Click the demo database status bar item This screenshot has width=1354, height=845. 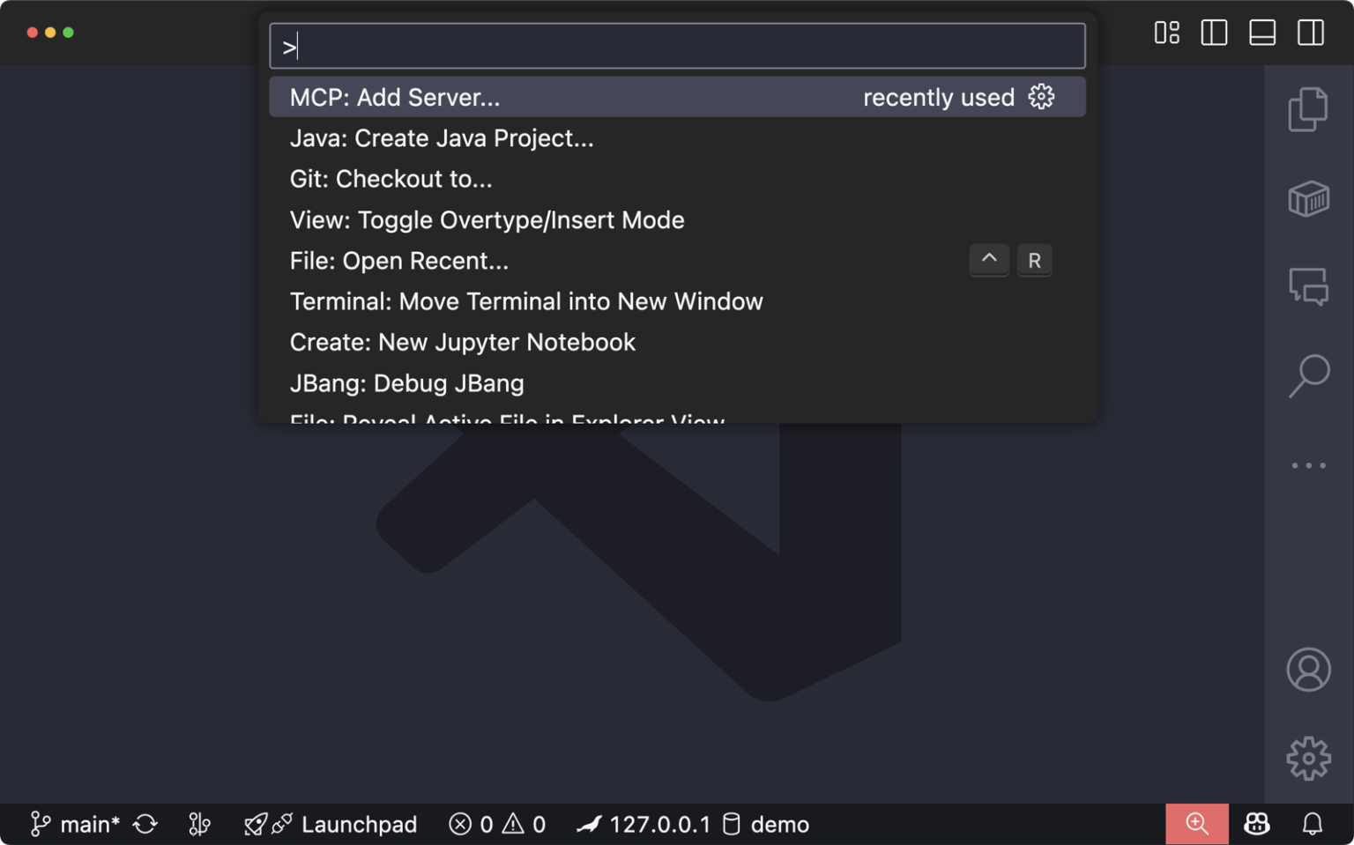[765, 824]
